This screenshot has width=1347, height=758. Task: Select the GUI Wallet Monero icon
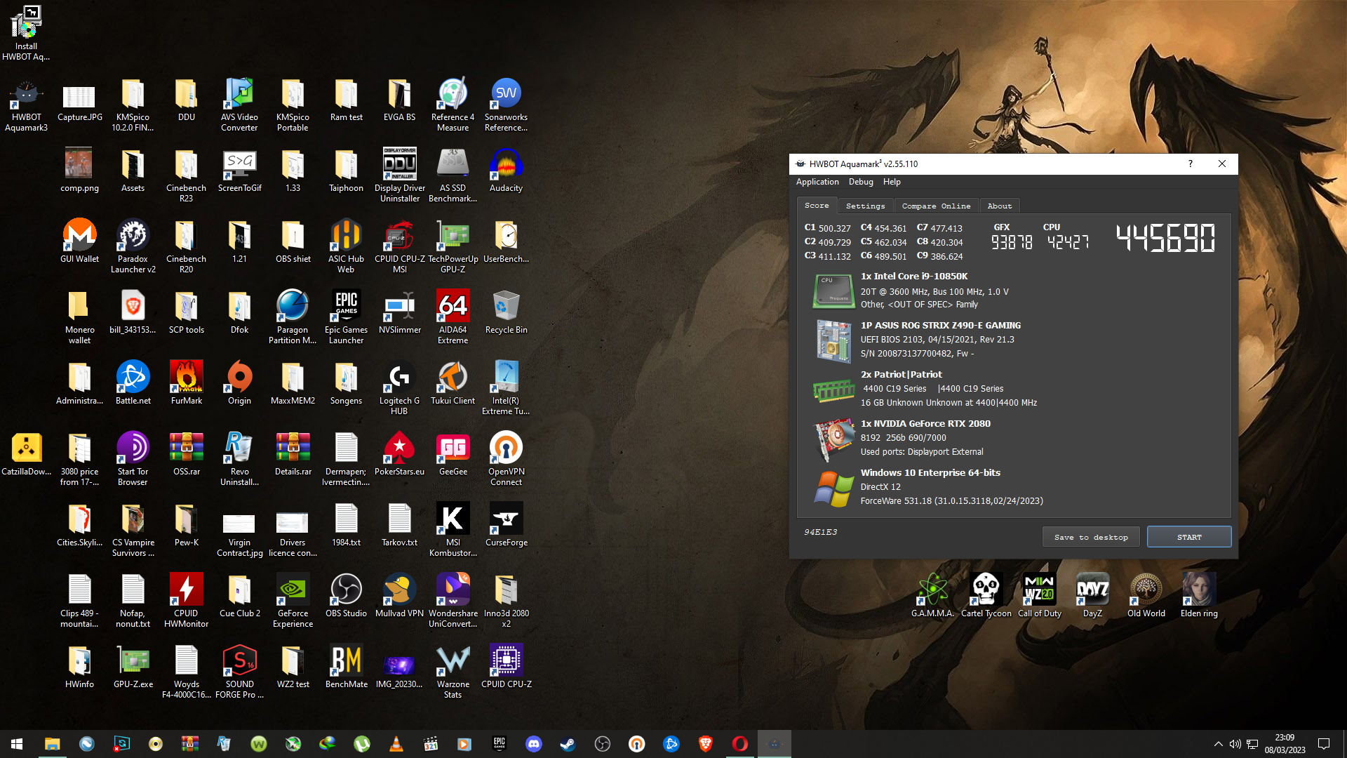[79, 242]
